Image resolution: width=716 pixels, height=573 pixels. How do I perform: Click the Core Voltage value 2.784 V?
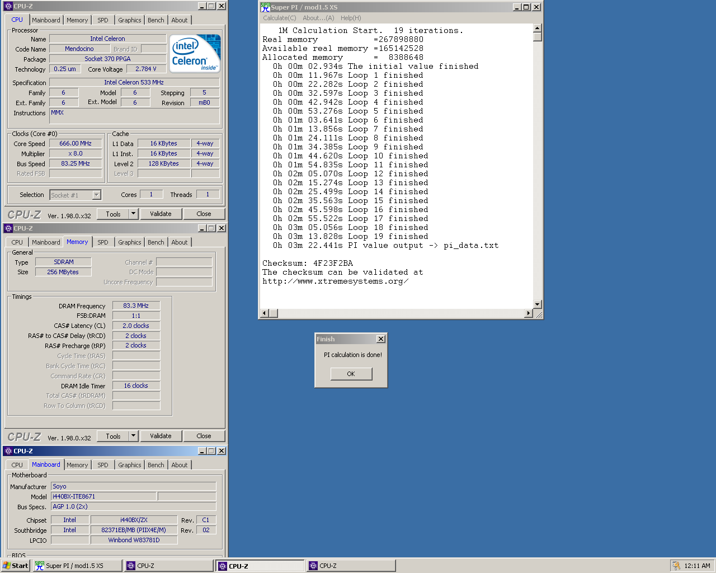[x=146, y=69]
